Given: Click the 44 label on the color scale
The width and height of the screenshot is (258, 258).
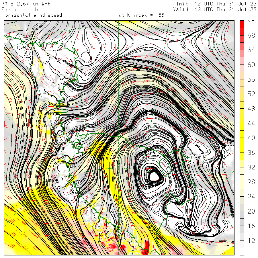Looking at the screenshot, I should 251,123.
